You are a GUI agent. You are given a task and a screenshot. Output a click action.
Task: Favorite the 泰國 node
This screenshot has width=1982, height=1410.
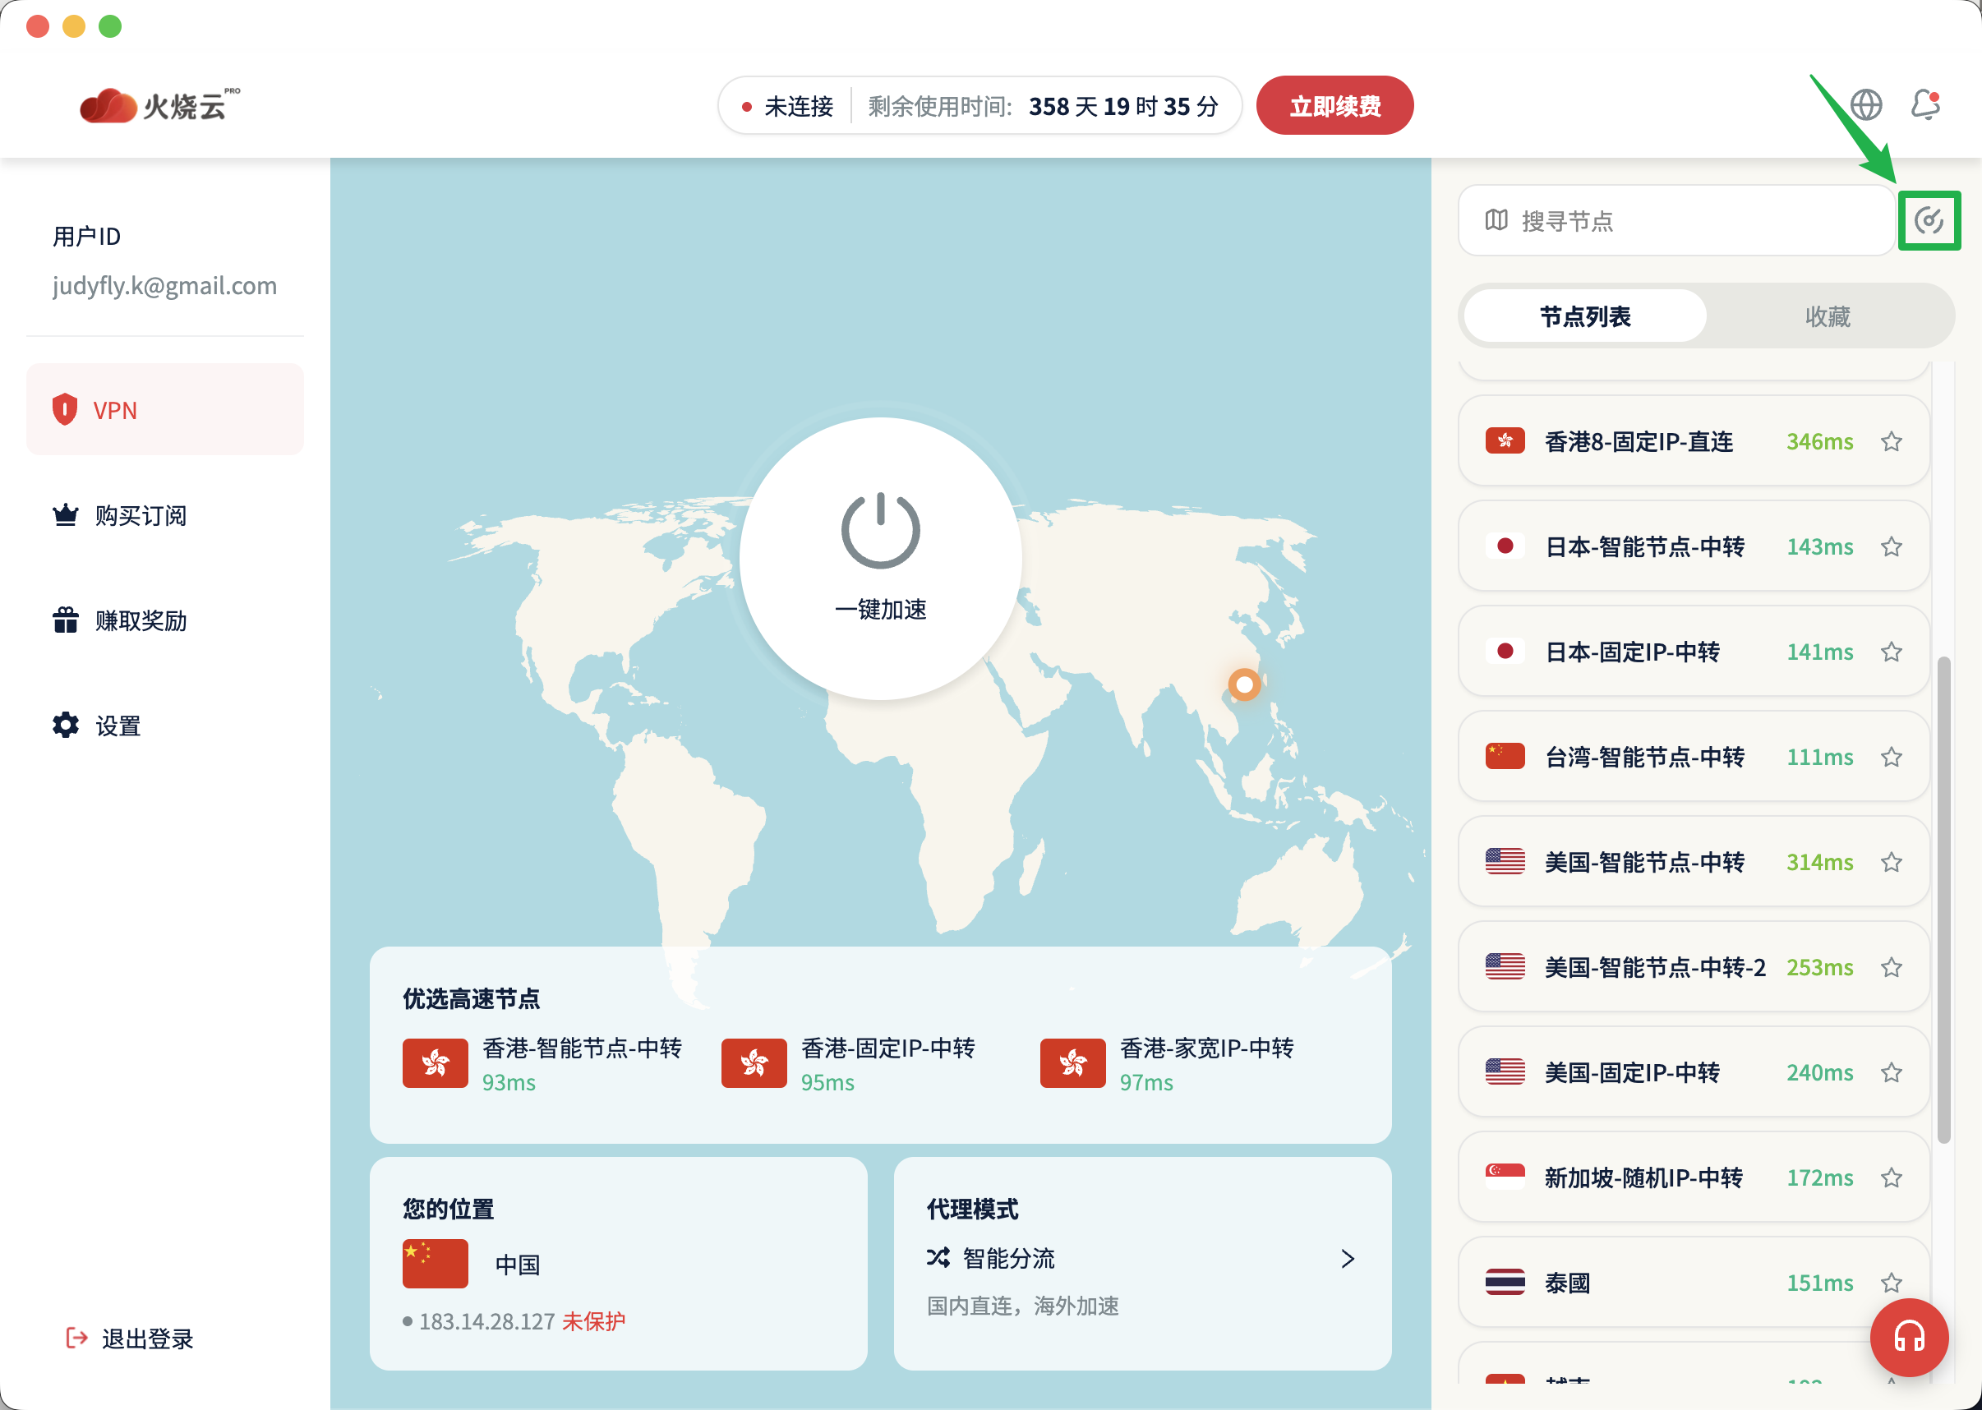pyautogui.click(x=1892, y=1283)
